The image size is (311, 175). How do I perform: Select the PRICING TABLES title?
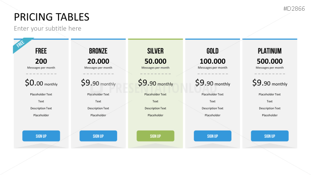[x=52, y=17]
